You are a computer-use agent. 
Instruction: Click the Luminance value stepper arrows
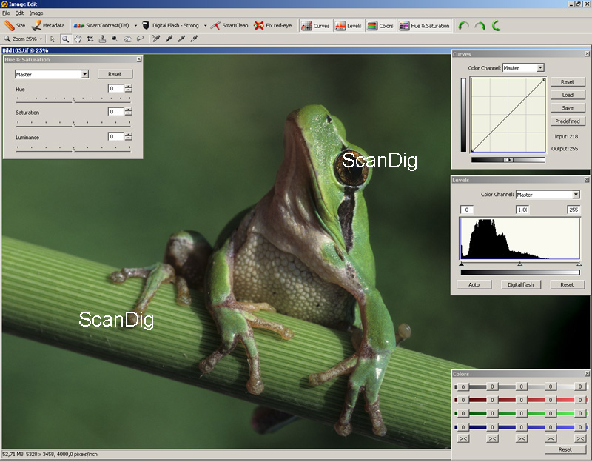click(129, 136)
